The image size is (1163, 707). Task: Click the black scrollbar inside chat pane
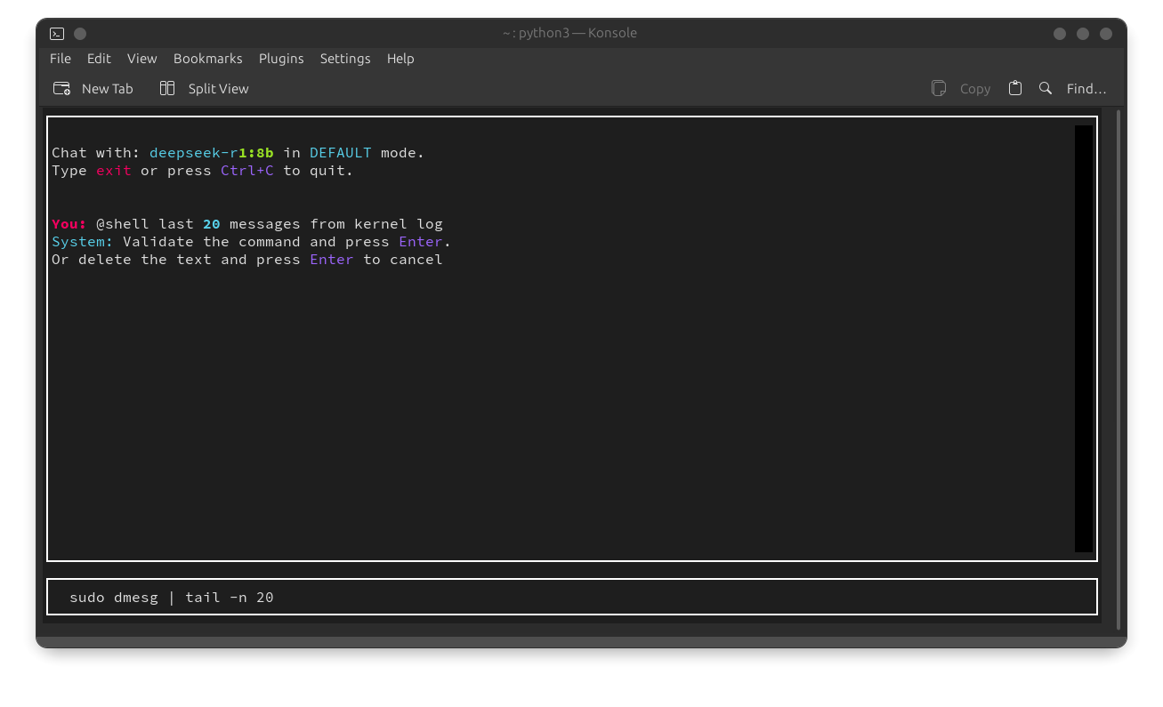1083,339
